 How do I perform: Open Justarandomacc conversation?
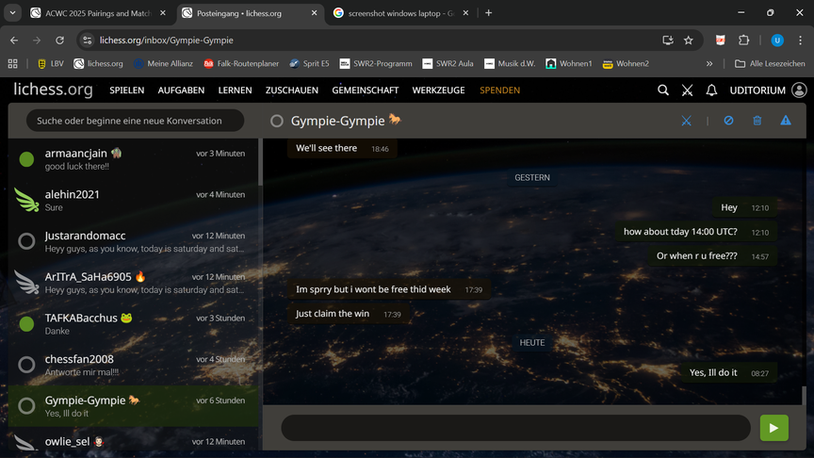133,241
